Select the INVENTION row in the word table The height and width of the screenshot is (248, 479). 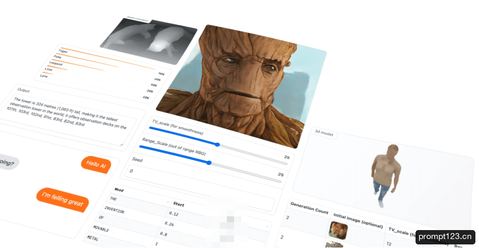coord(114,210)
